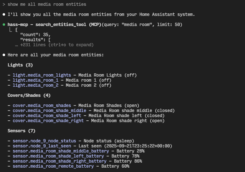Open the cover.media_room_shades entity link
245x172 pixels.
[42, 106]
